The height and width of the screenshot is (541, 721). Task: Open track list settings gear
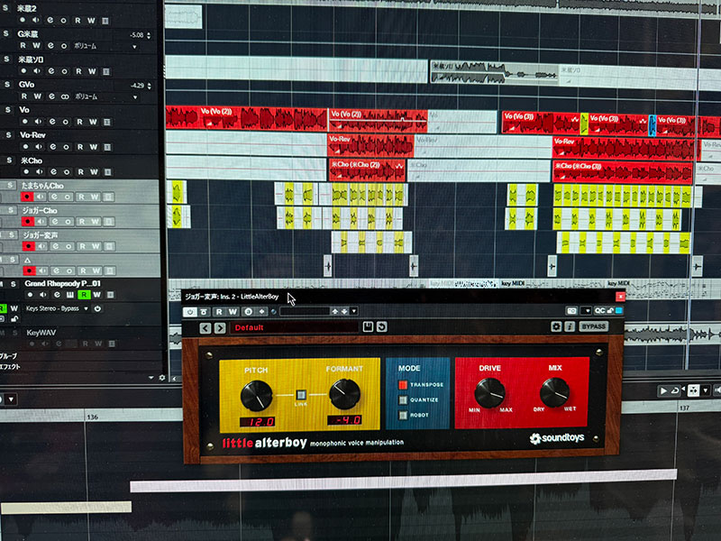tap(162, 378)
